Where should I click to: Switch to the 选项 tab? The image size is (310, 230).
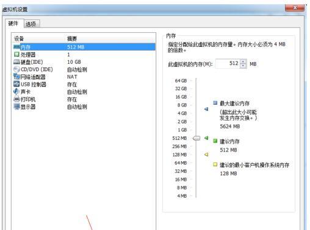[x=31, y=24]
